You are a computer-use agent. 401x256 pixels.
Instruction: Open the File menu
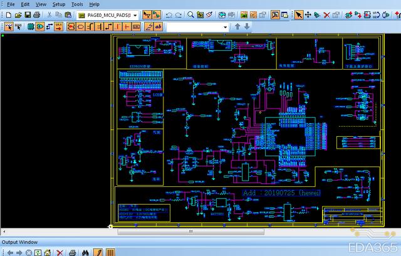click(11, 4)
